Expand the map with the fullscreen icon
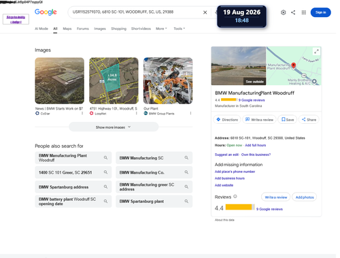 (316, 52)
